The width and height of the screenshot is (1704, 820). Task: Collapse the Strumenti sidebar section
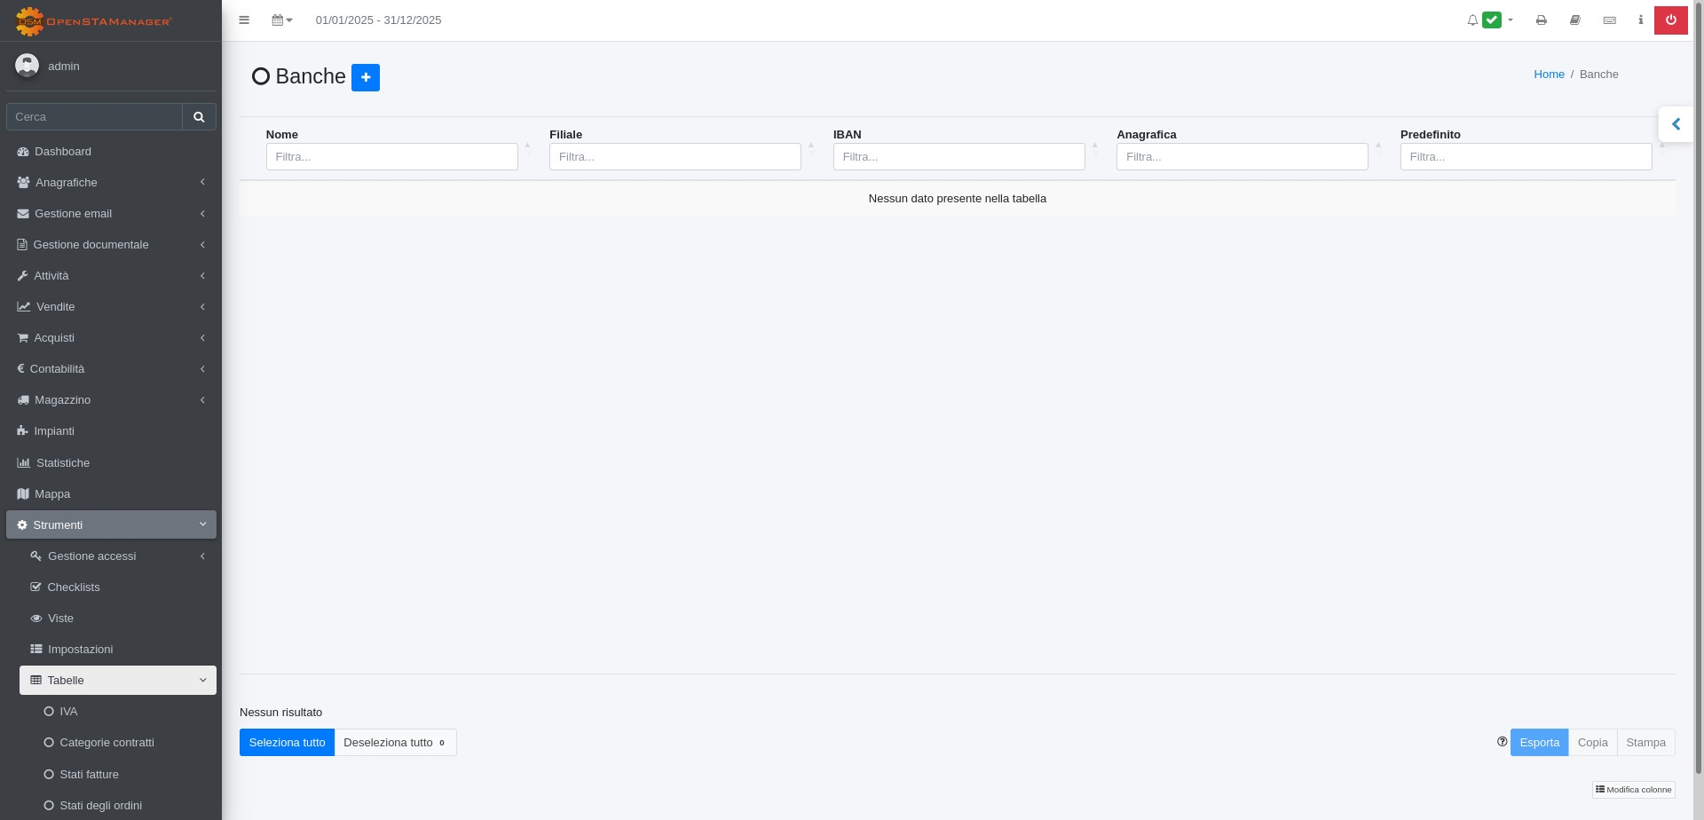pos(111,525)
